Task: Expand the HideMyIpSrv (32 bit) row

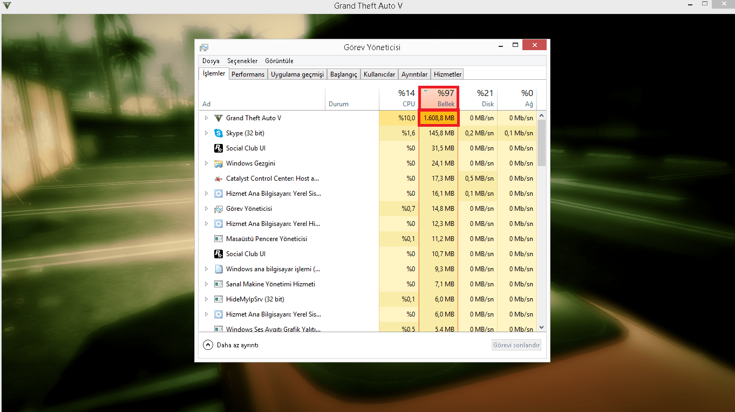Action: 206,299
